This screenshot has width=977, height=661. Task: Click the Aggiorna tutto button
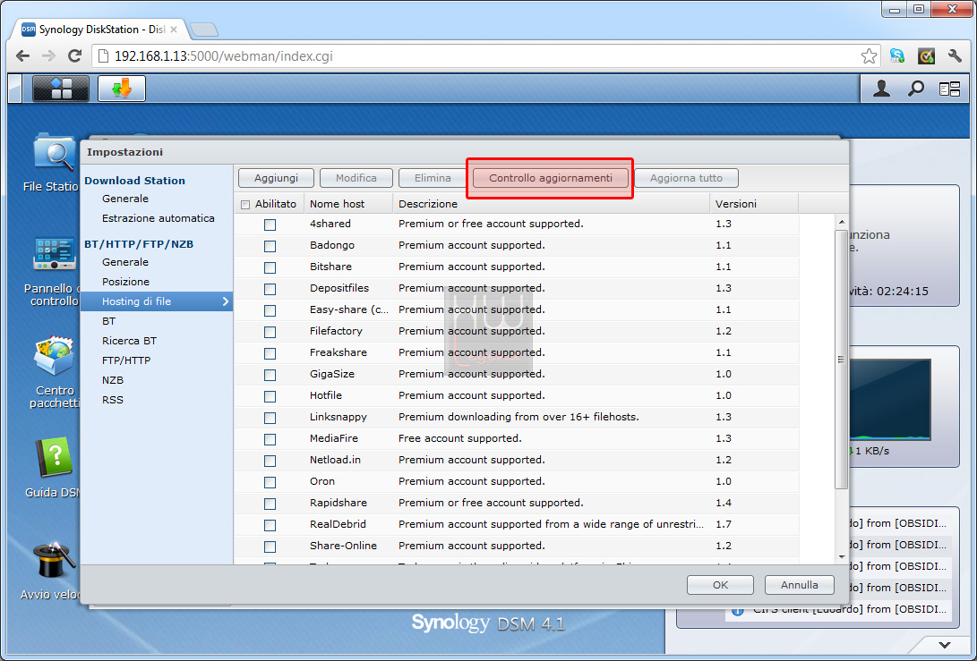coord(687,178)
